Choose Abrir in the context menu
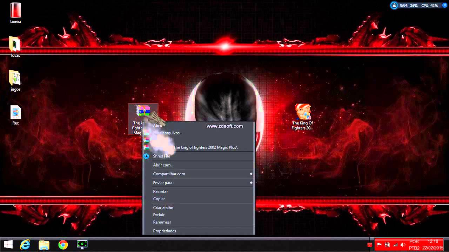 coord(199,126)
